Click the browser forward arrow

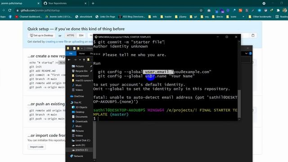coord(3,10)
